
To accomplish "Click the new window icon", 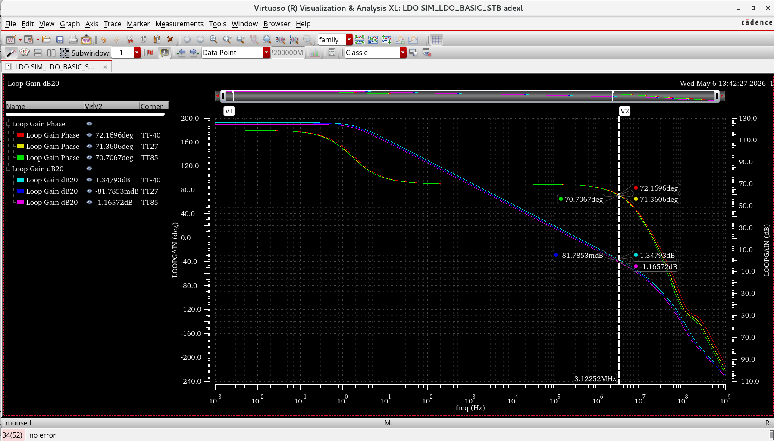I will [11, 40].
